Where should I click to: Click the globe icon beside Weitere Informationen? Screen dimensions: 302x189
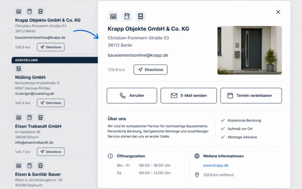[x=197, y=156]
